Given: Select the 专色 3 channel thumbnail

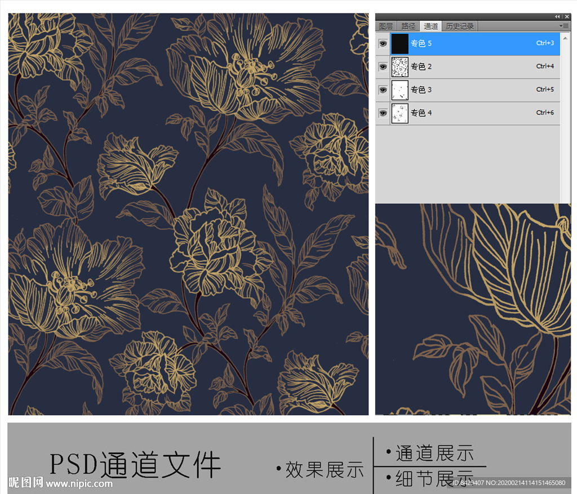Looking at the screenshot, I should 400,90.
